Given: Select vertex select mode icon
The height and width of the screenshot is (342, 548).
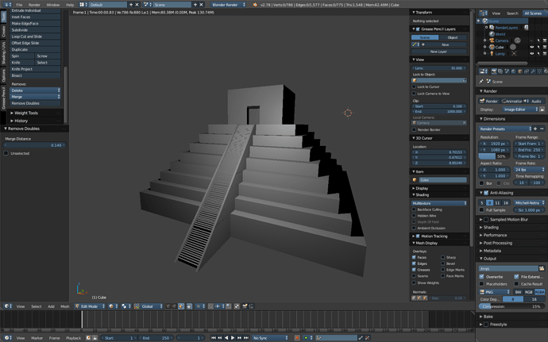Looking at the screenshot, I should [168, 306].
